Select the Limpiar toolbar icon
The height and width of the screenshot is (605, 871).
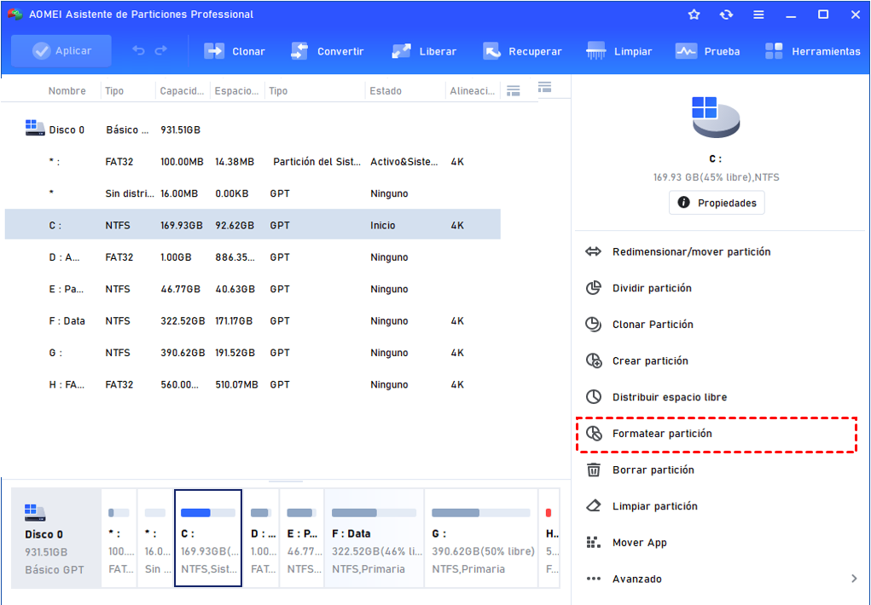pyautogui.click(x=619, y=51)
